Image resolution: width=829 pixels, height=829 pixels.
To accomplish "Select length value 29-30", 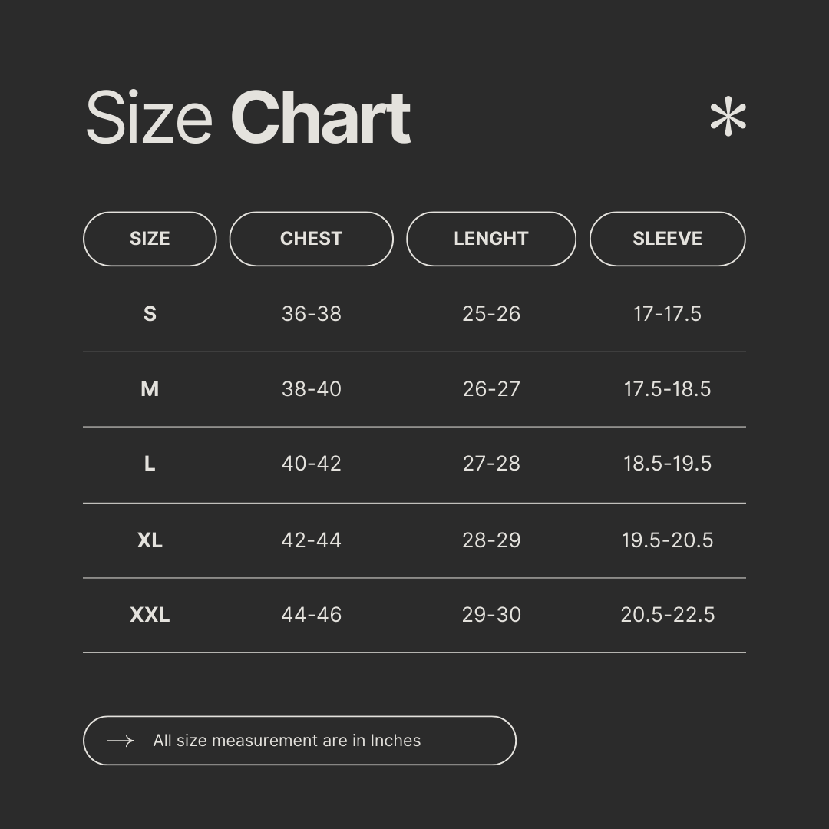I will click(491, 615).
